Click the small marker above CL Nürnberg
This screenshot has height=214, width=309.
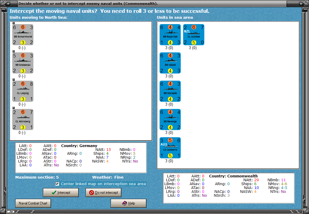point(13,108)
